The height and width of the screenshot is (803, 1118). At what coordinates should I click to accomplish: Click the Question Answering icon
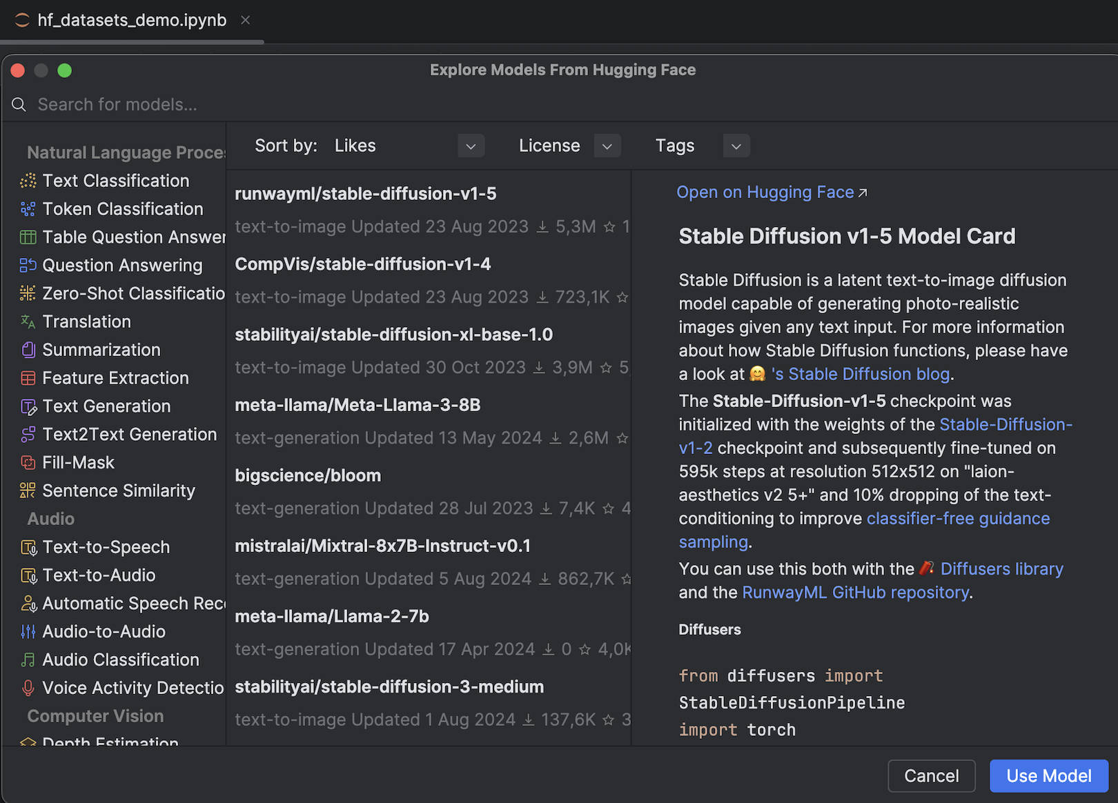click(28, 266)
